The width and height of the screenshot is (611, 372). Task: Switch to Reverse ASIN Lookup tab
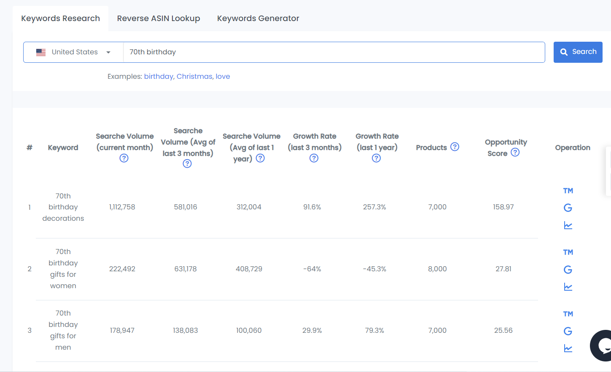(x=159, y=19)
